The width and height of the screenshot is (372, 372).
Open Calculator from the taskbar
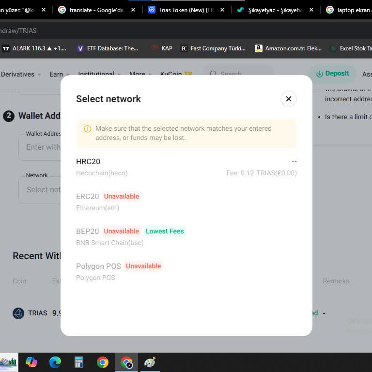pyautogui.click(x=79, y=362)
